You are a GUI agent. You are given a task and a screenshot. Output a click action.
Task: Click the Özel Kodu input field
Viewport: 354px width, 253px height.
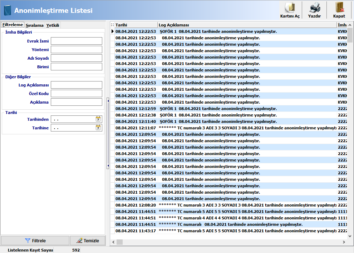[77, 94]
